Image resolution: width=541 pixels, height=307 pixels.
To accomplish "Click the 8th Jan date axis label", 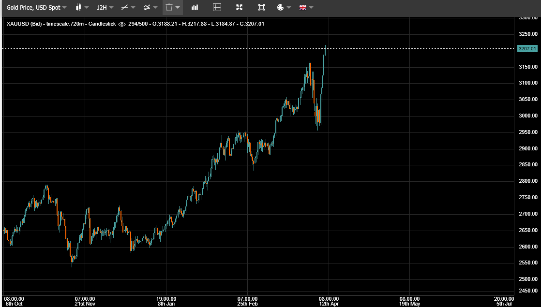I will point(166,304).
